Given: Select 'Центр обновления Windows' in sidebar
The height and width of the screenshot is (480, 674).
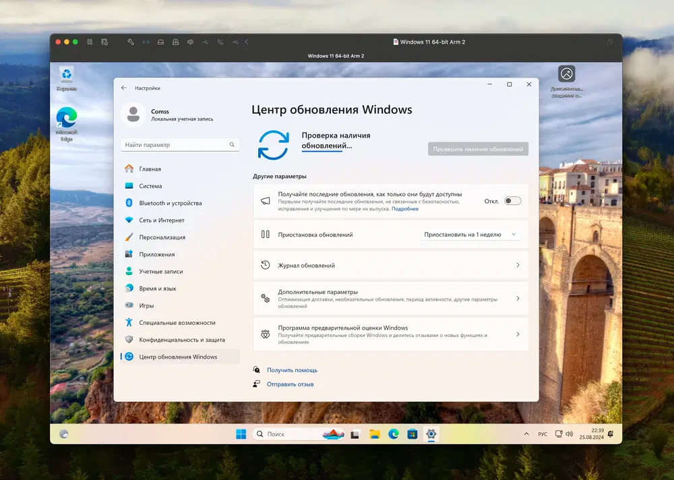Looking at the screenshot, I should [180, 357].
